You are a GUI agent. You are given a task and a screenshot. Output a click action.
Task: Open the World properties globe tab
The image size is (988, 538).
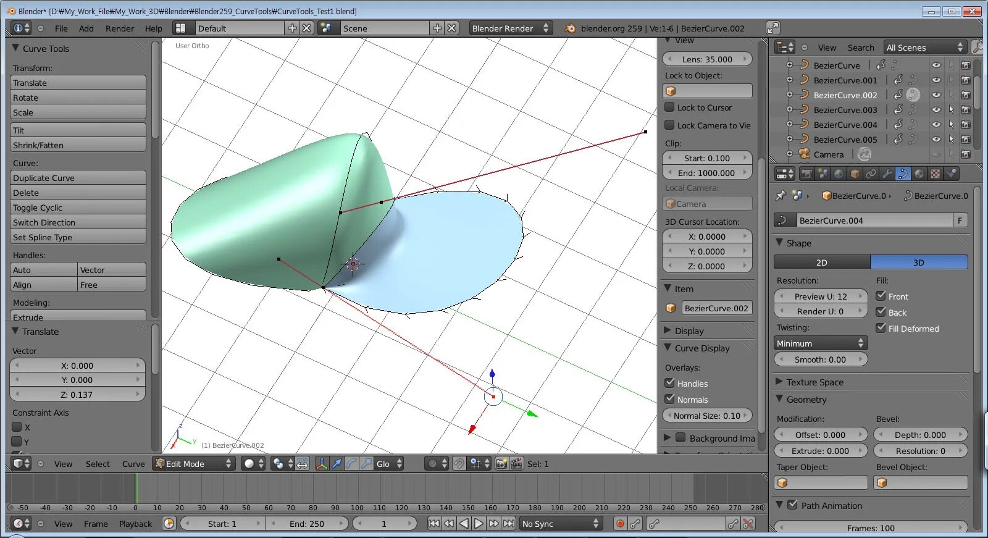tap(839, 174)
